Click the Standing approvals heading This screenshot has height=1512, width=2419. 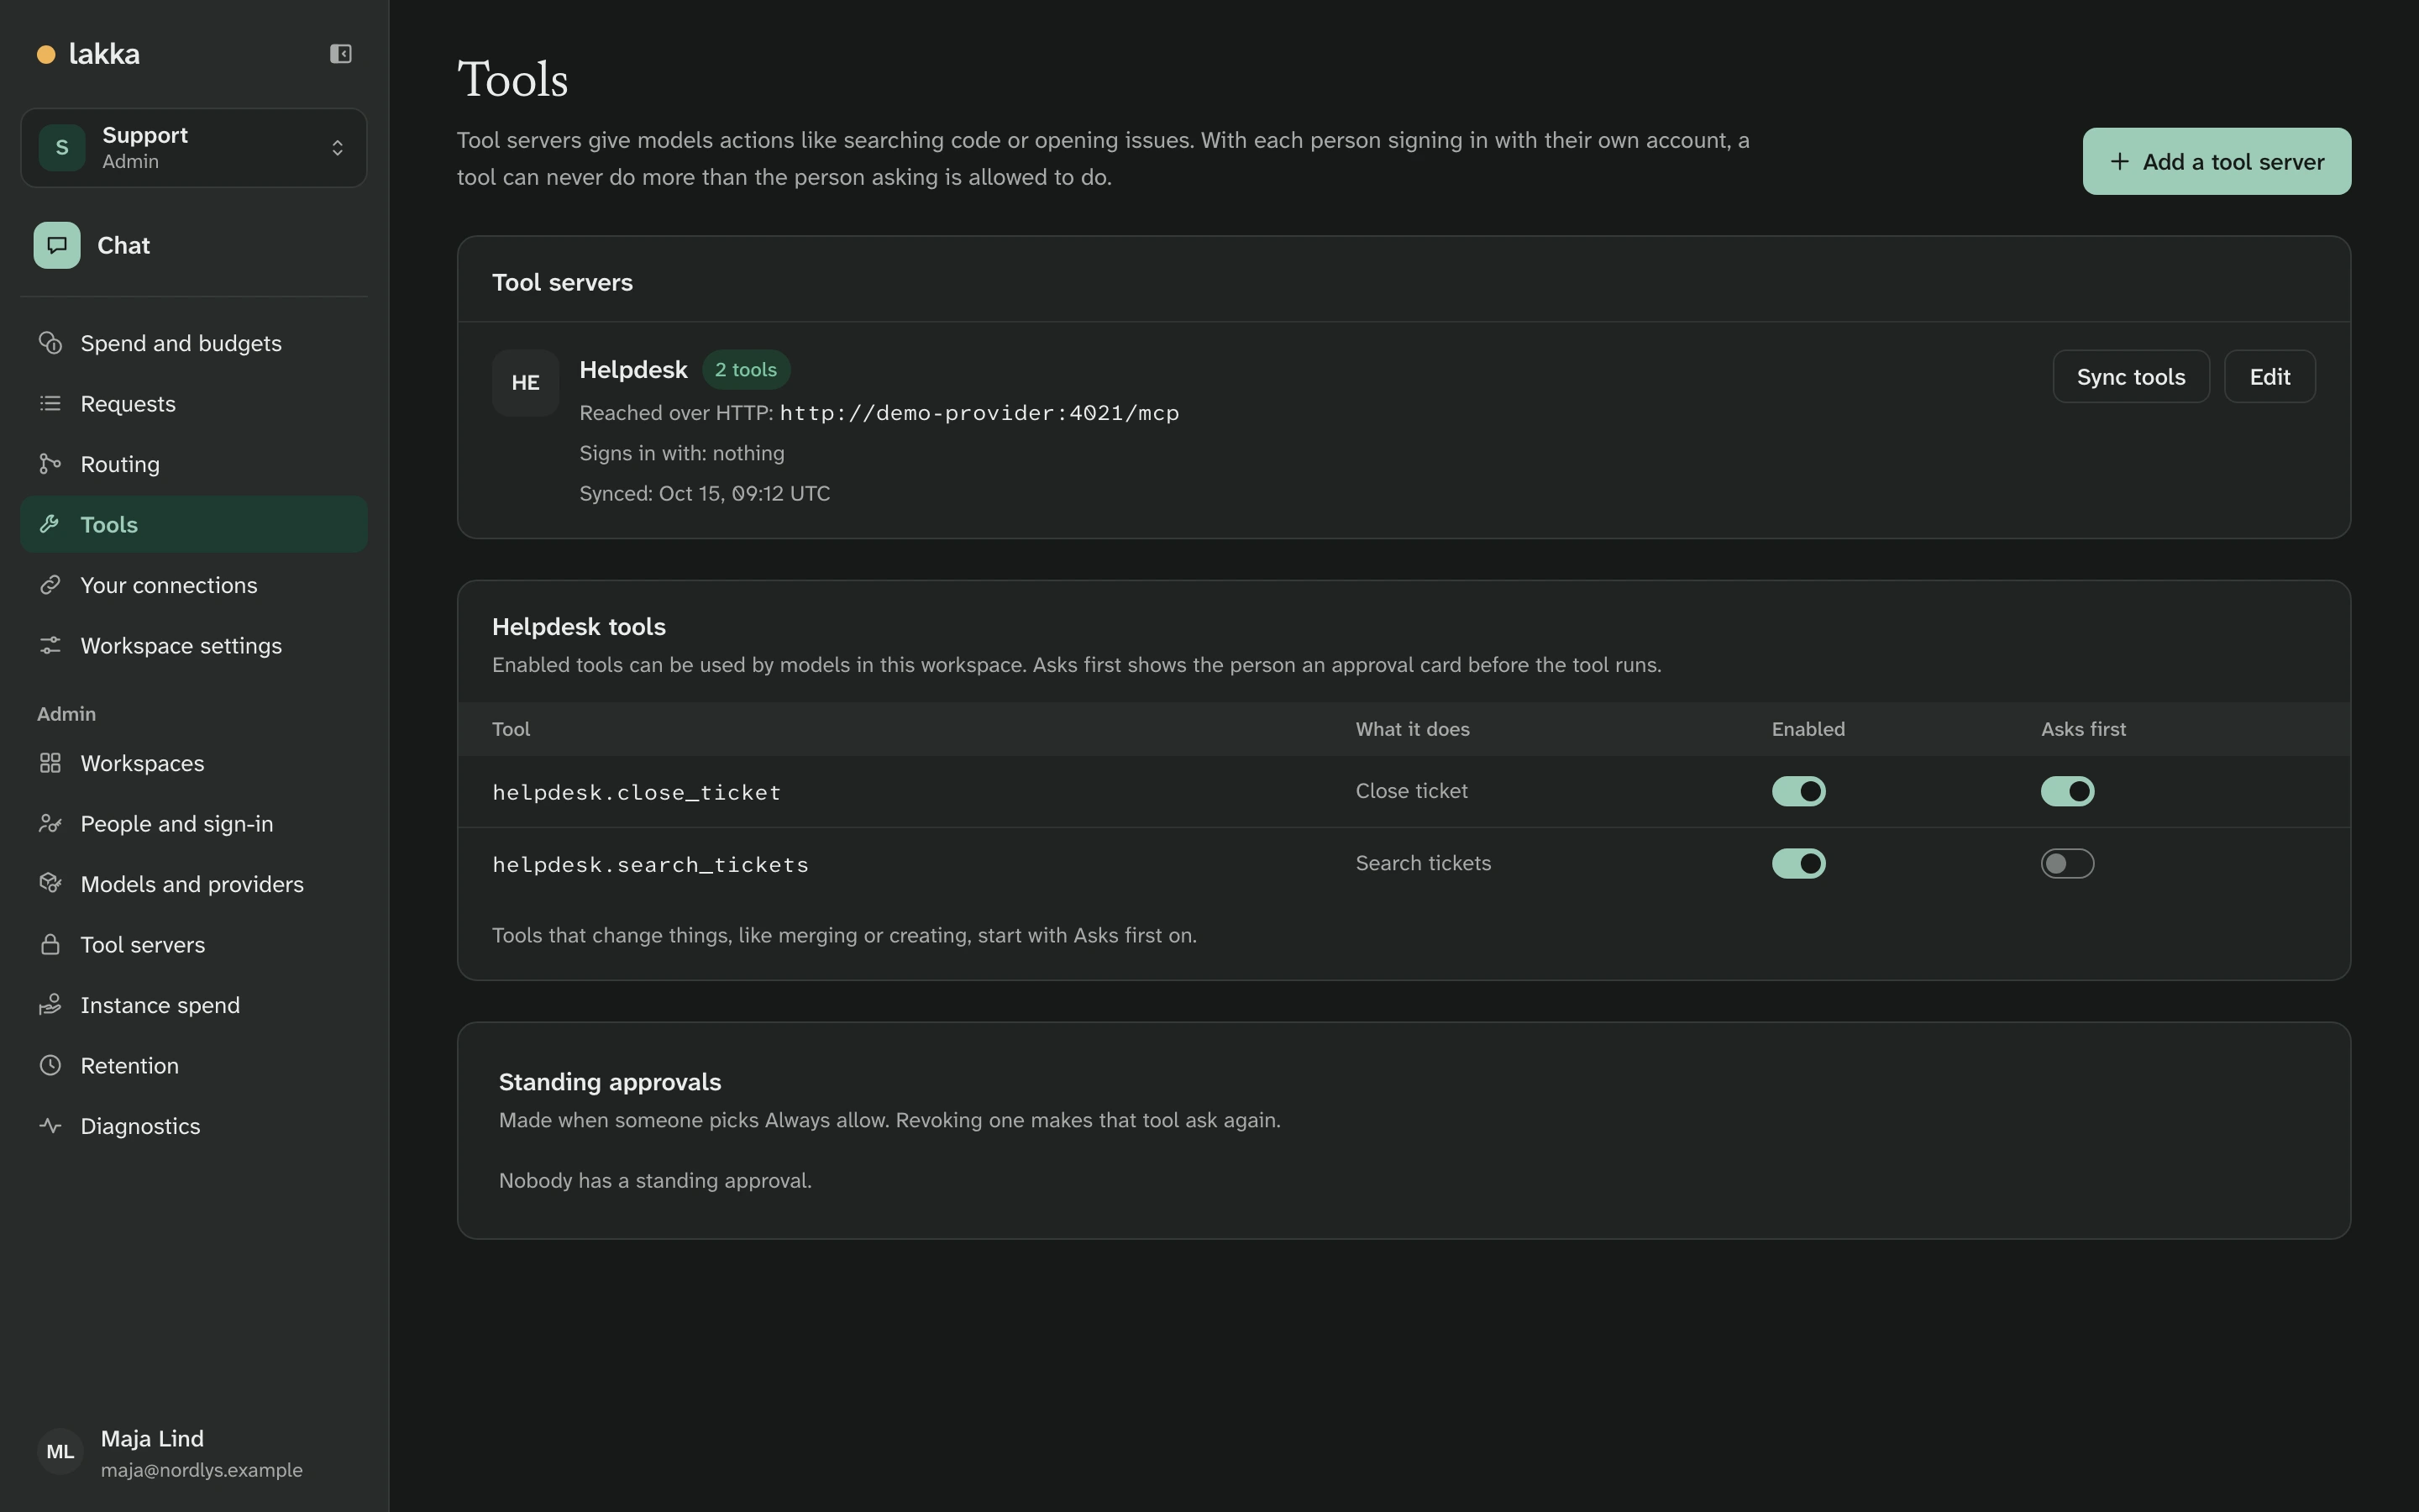(x=610, y=1082)
